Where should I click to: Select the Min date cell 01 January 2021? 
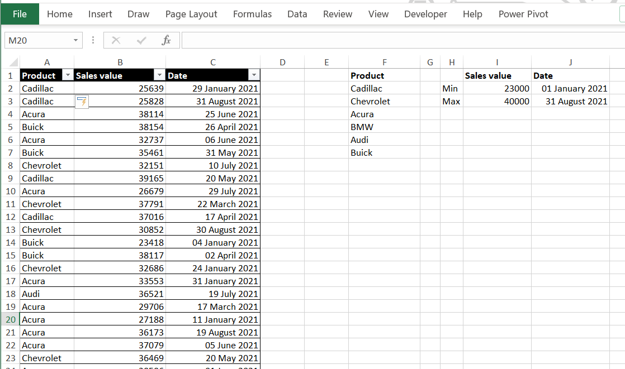tap(570, 88)
